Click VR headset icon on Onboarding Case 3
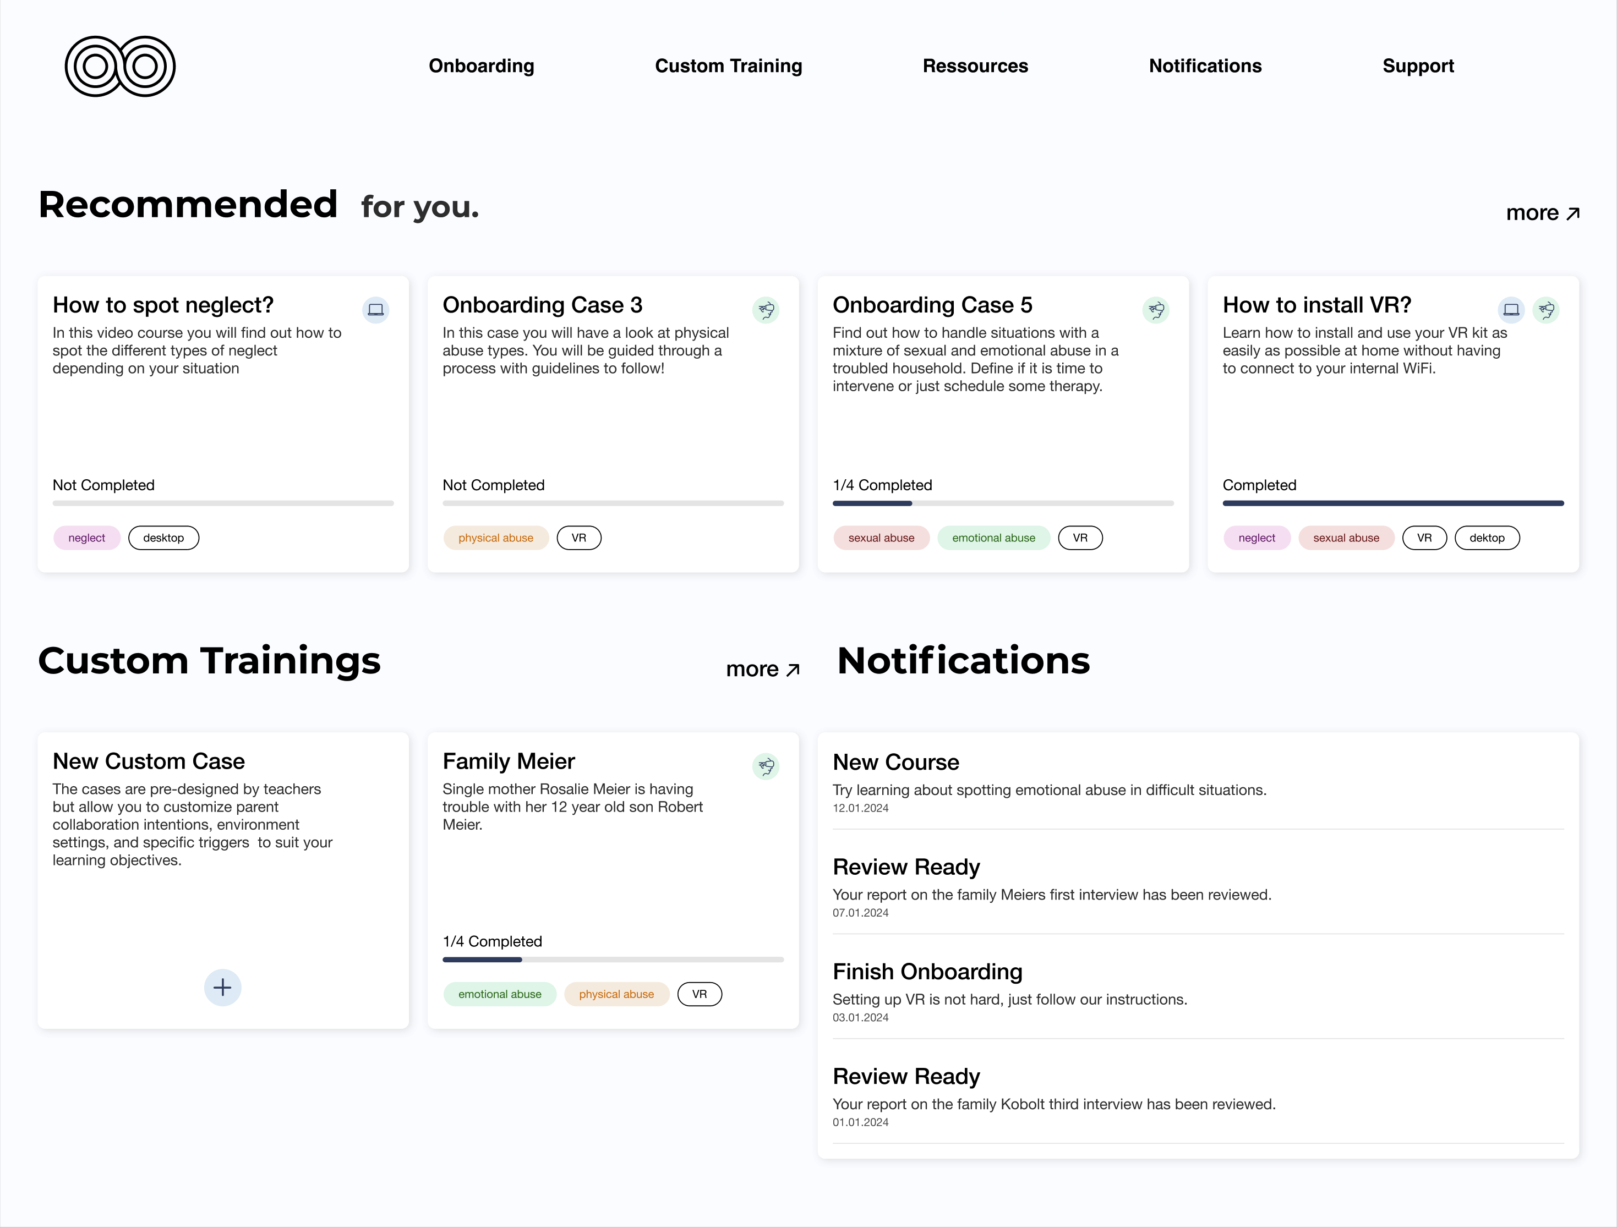This screenshot has width=1617, height=1228. click(x=766, y=310)
